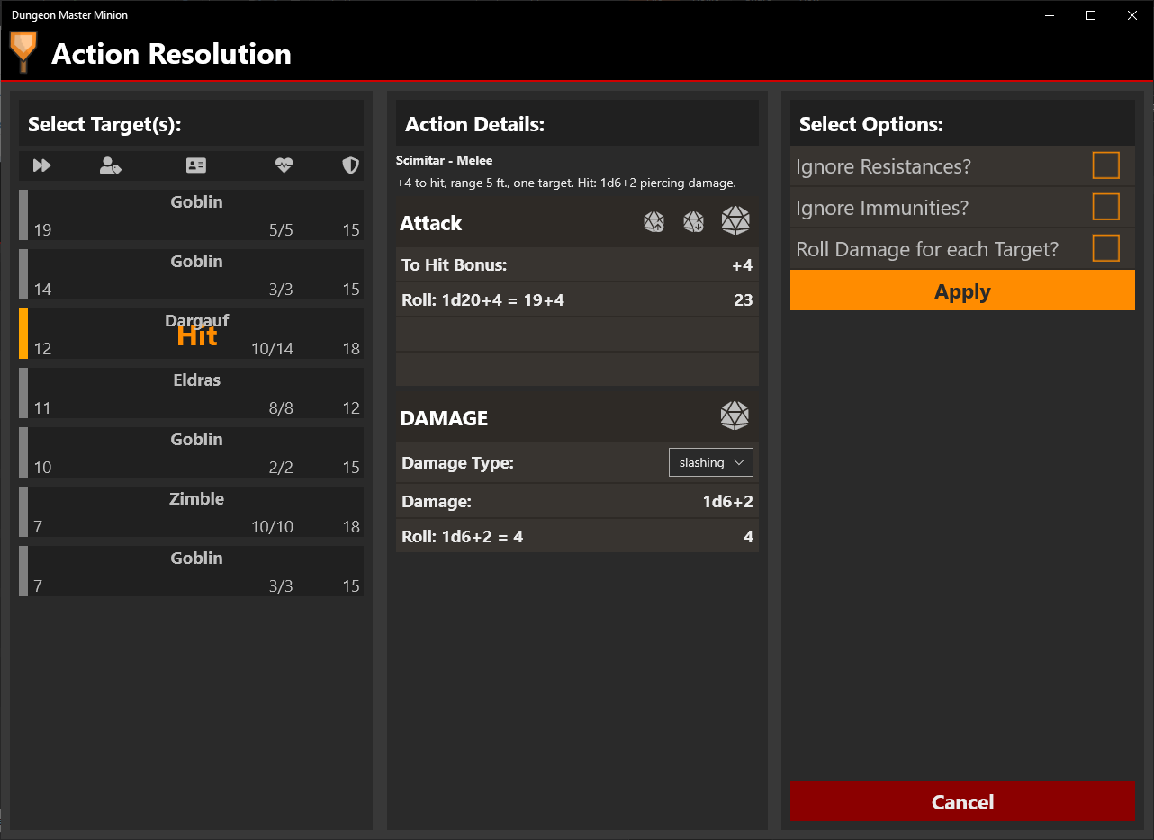Click the ID card name column icon
This screenshot has height=840, width=1154.
pyautogui.click(x=196, y=165)
